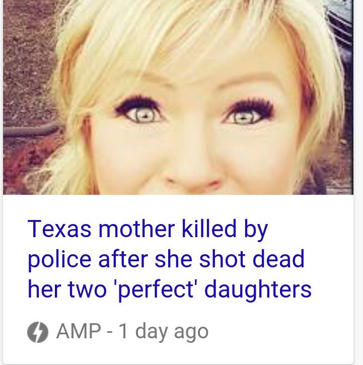Click the headline's first line 'Texas mother killed by'
The width and height of the screenshot is (363, 365).
pos(148,229)
